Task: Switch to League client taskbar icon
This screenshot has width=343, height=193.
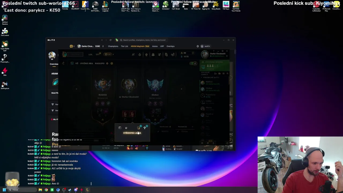Action: [87, 190]
